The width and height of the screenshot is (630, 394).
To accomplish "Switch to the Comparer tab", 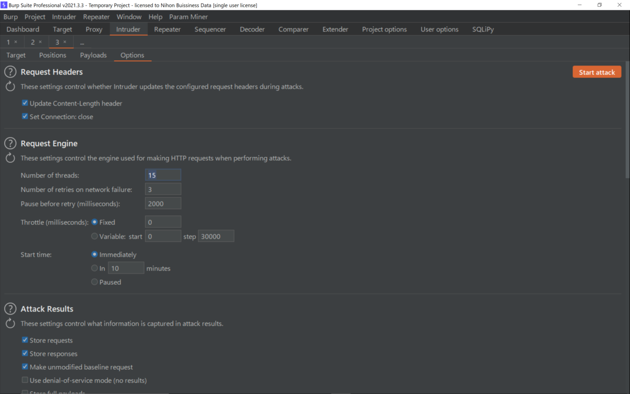I will click(x=293, y=29).
